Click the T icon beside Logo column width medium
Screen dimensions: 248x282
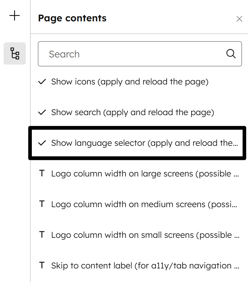click(42, 204)
